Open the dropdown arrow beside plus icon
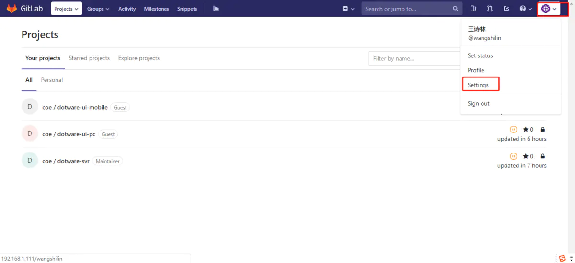 pos(353,9)
